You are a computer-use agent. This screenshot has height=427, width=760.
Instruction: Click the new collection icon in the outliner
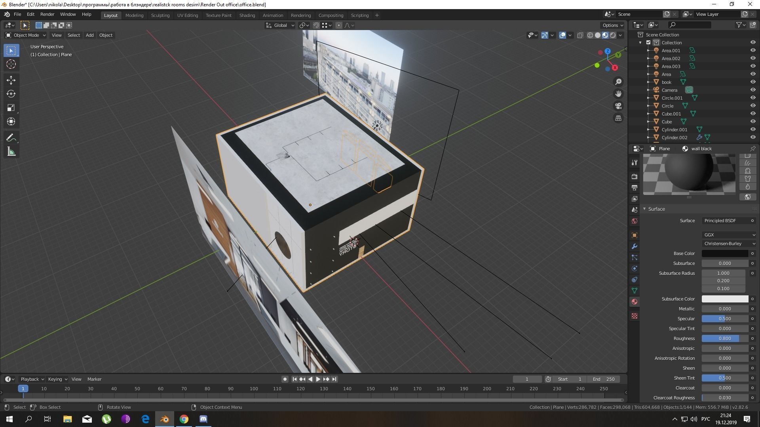753,25
